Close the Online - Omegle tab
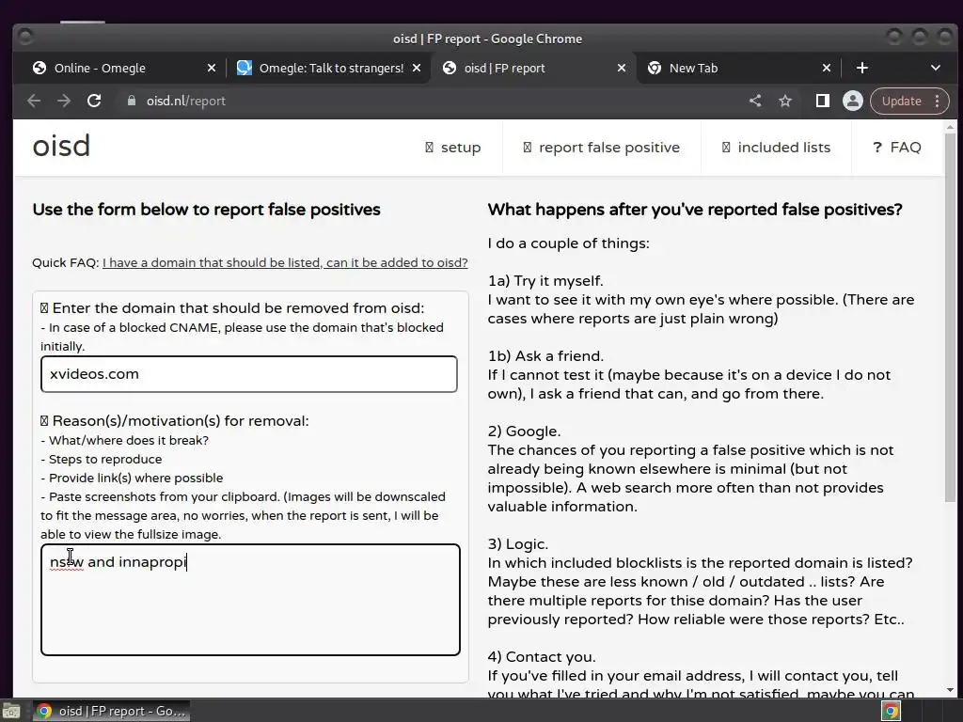Screen dimensions: 963x722 click(212, 68)
